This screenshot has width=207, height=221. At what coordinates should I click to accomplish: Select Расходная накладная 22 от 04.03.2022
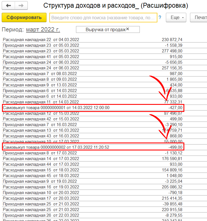click(x=41, y=40)
